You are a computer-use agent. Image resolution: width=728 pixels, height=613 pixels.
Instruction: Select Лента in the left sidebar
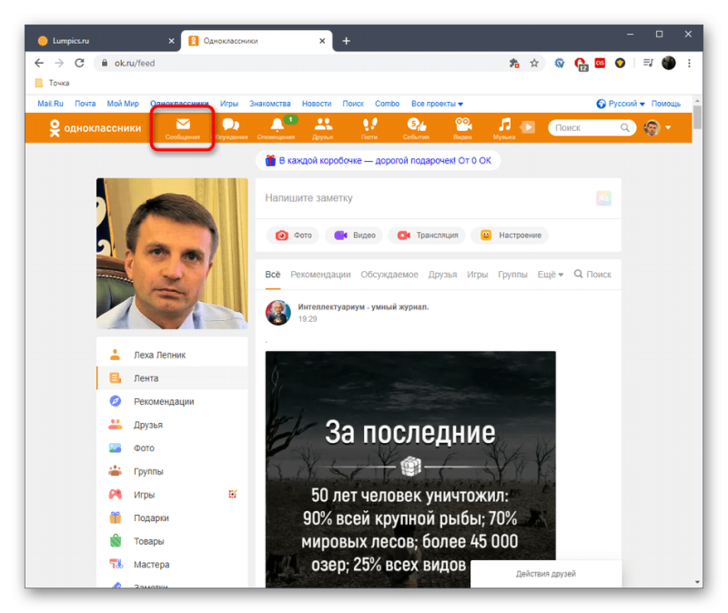tap(172, 378)
